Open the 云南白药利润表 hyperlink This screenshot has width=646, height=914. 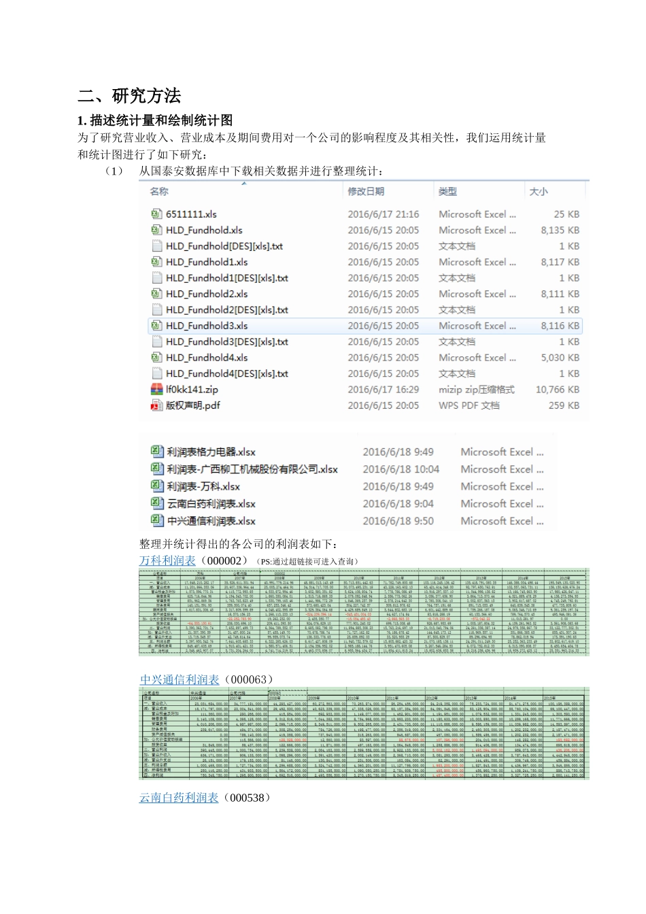[179, 798]
